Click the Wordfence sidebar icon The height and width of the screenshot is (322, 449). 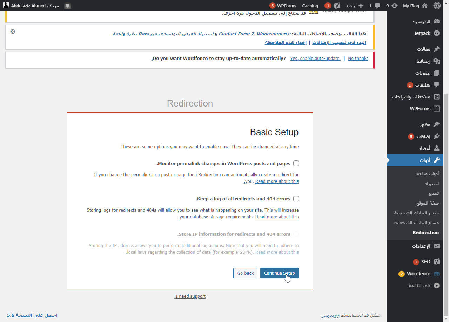437,274
